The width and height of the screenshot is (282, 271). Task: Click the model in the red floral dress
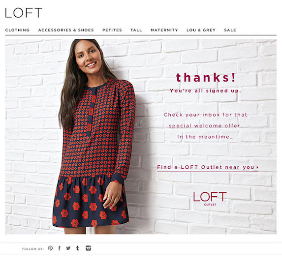[x=94, y=137]
